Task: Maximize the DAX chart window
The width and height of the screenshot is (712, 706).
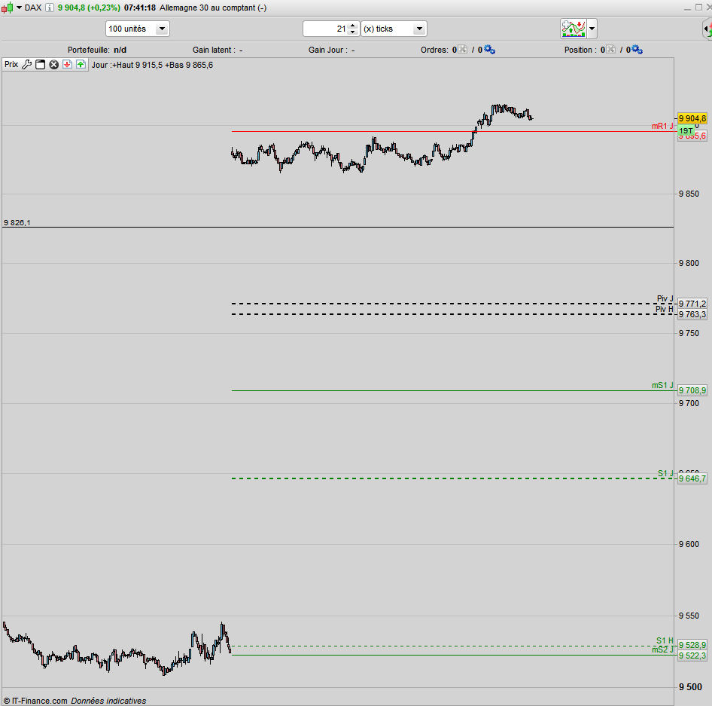Action: (x=699, y=8)
